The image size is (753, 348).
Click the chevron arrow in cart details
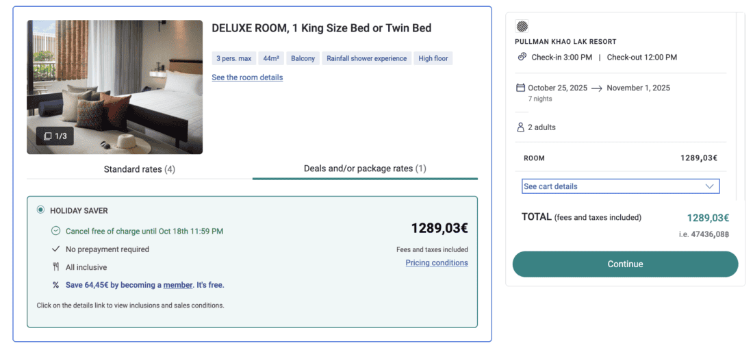coord(709,186)
